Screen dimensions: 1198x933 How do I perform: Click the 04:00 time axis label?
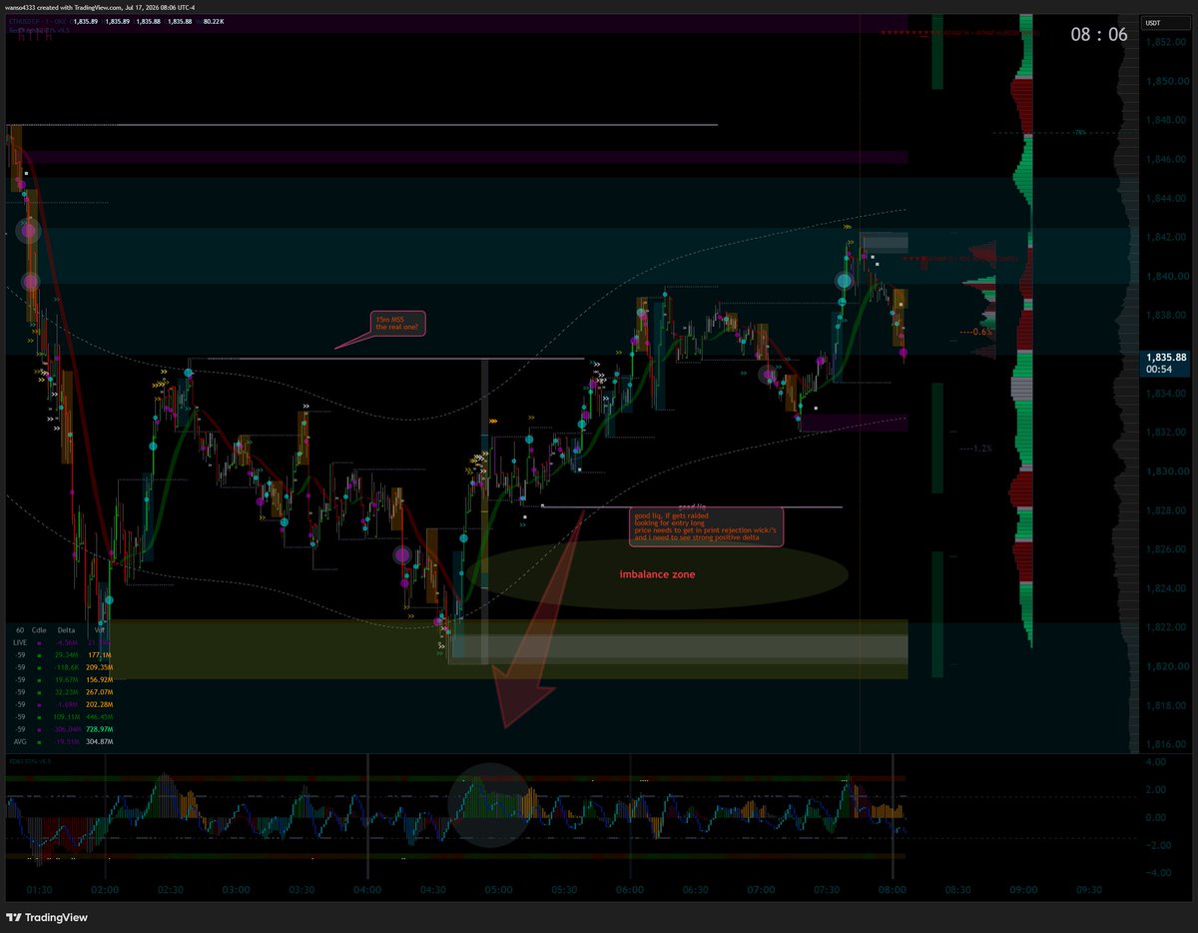pos(367,889)
